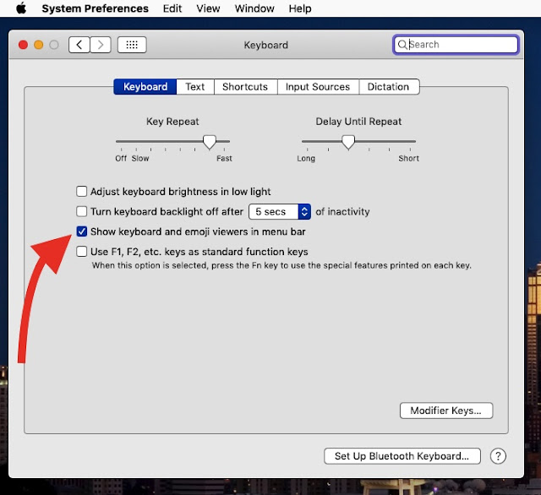541x495 pixels.
Task: Show all preferences grid button
Action: click(132, 45)
